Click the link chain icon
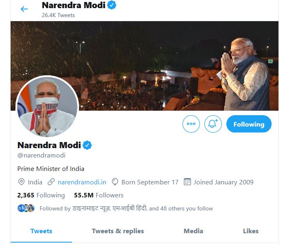Image resolution: width=285 pixels, height=245 pixels. tap(51, 182)
